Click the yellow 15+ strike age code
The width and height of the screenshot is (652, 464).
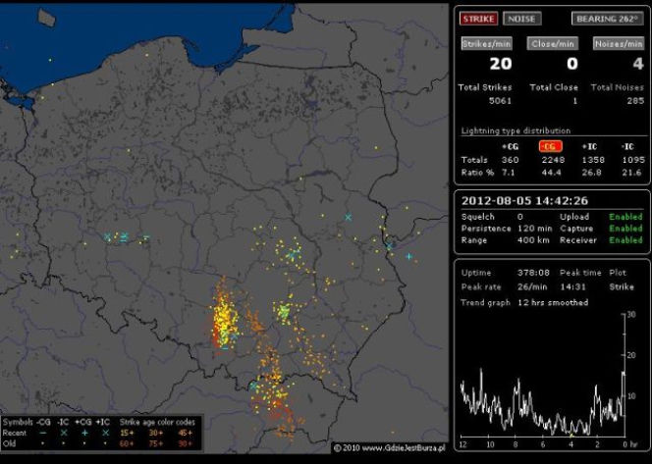(127, 433)
